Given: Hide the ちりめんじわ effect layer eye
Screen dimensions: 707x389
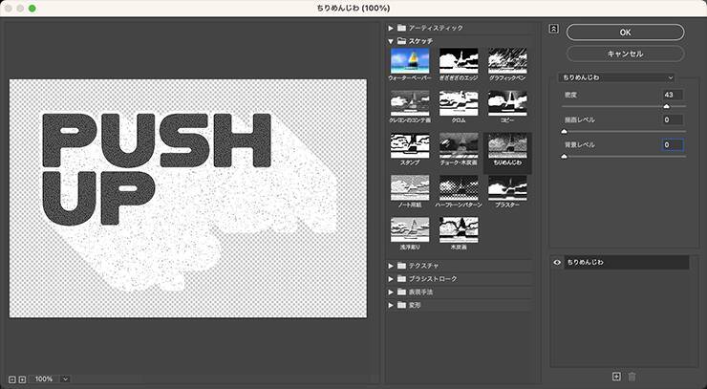Looking at the screenshot, I should click(x=557, y=262).
